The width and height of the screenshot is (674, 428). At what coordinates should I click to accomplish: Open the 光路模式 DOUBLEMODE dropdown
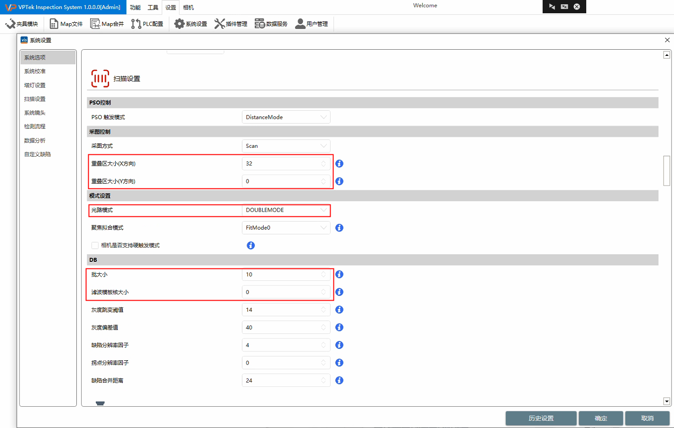click(x=286, y=210)
